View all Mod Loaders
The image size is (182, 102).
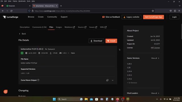155,93
